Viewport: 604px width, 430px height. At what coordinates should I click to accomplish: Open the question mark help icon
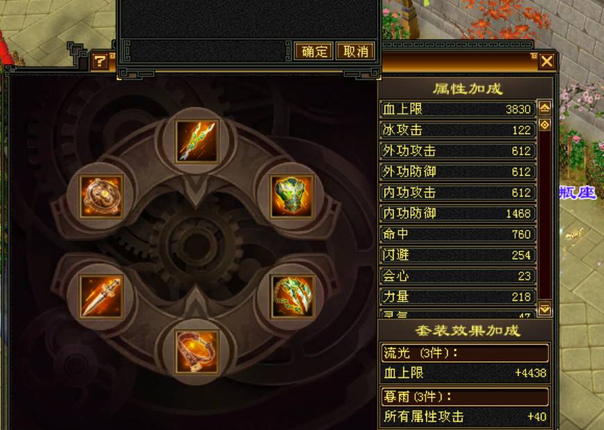coord(101,61)
